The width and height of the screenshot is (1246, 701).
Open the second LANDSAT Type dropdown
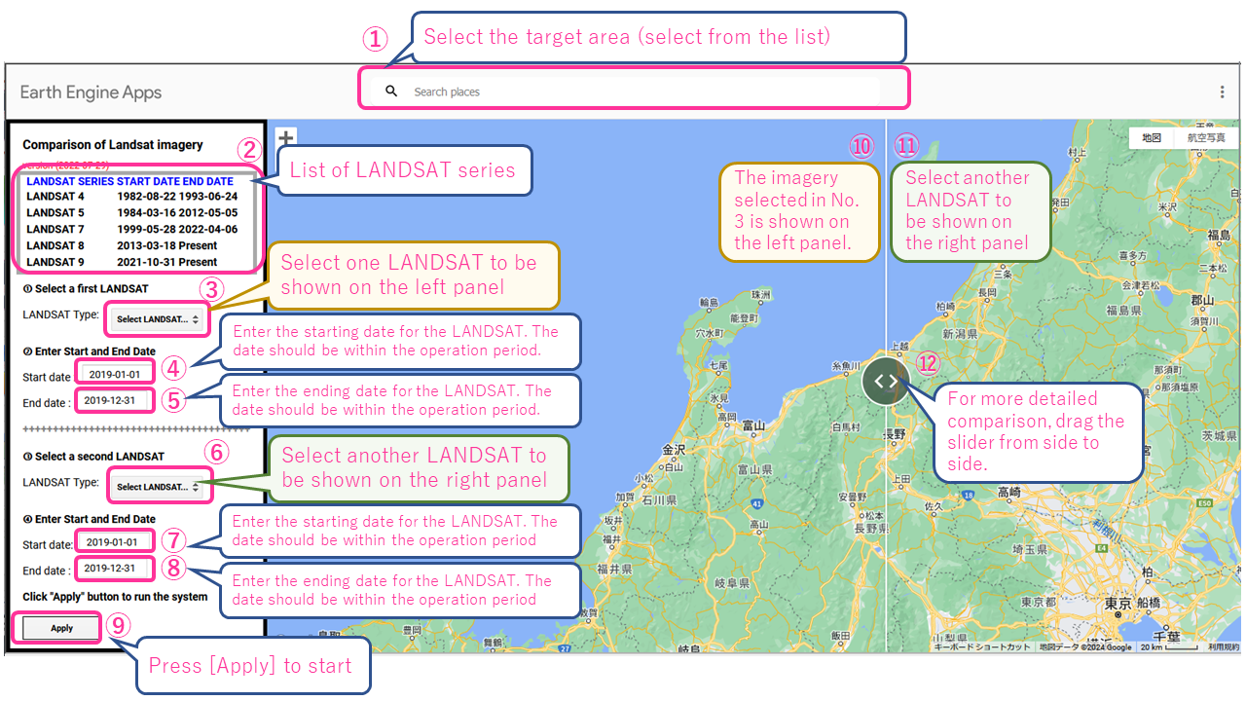point(158,486)
